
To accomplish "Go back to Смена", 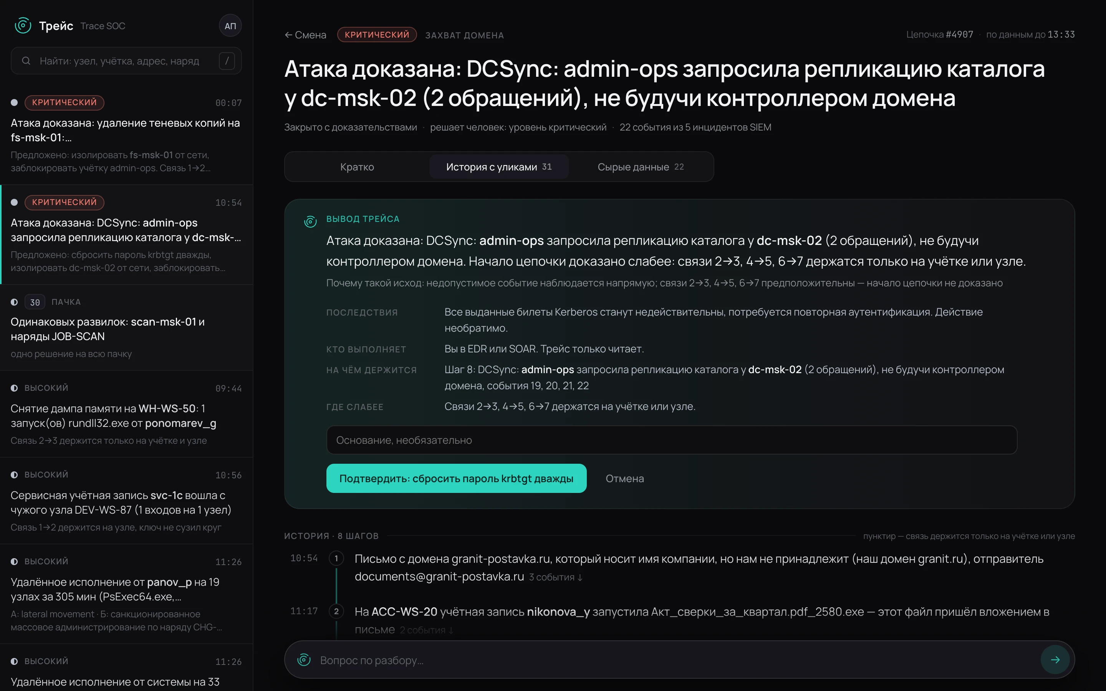I will (305, 35).
